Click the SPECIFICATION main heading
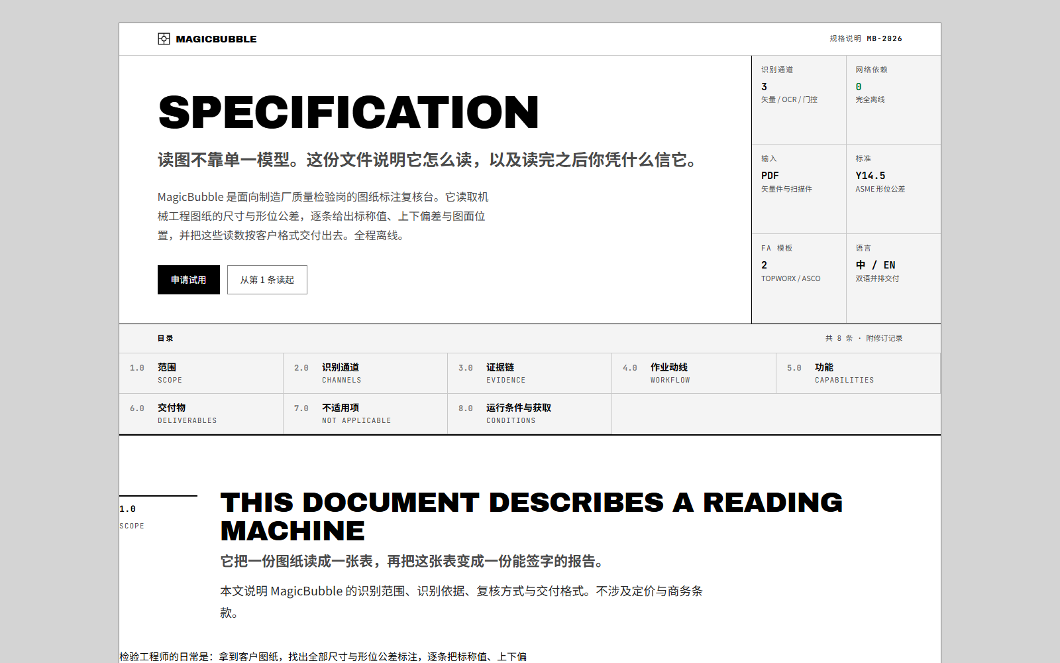The width and height of the screenshot is (1060, 663). pyautogui.click(x=348, y=112)
